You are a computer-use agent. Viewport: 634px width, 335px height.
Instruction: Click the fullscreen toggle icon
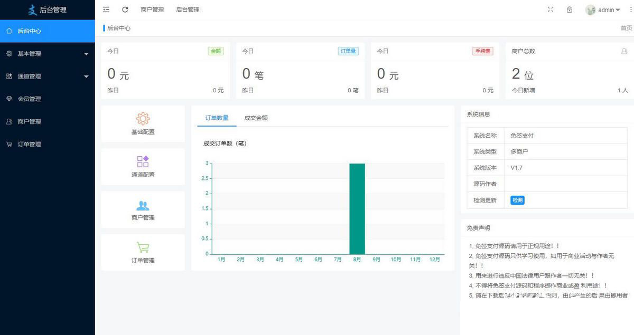(x=551, y=9)
